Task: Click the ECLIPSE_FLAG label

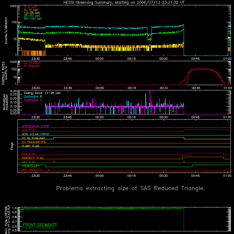Action: (32, 150)
